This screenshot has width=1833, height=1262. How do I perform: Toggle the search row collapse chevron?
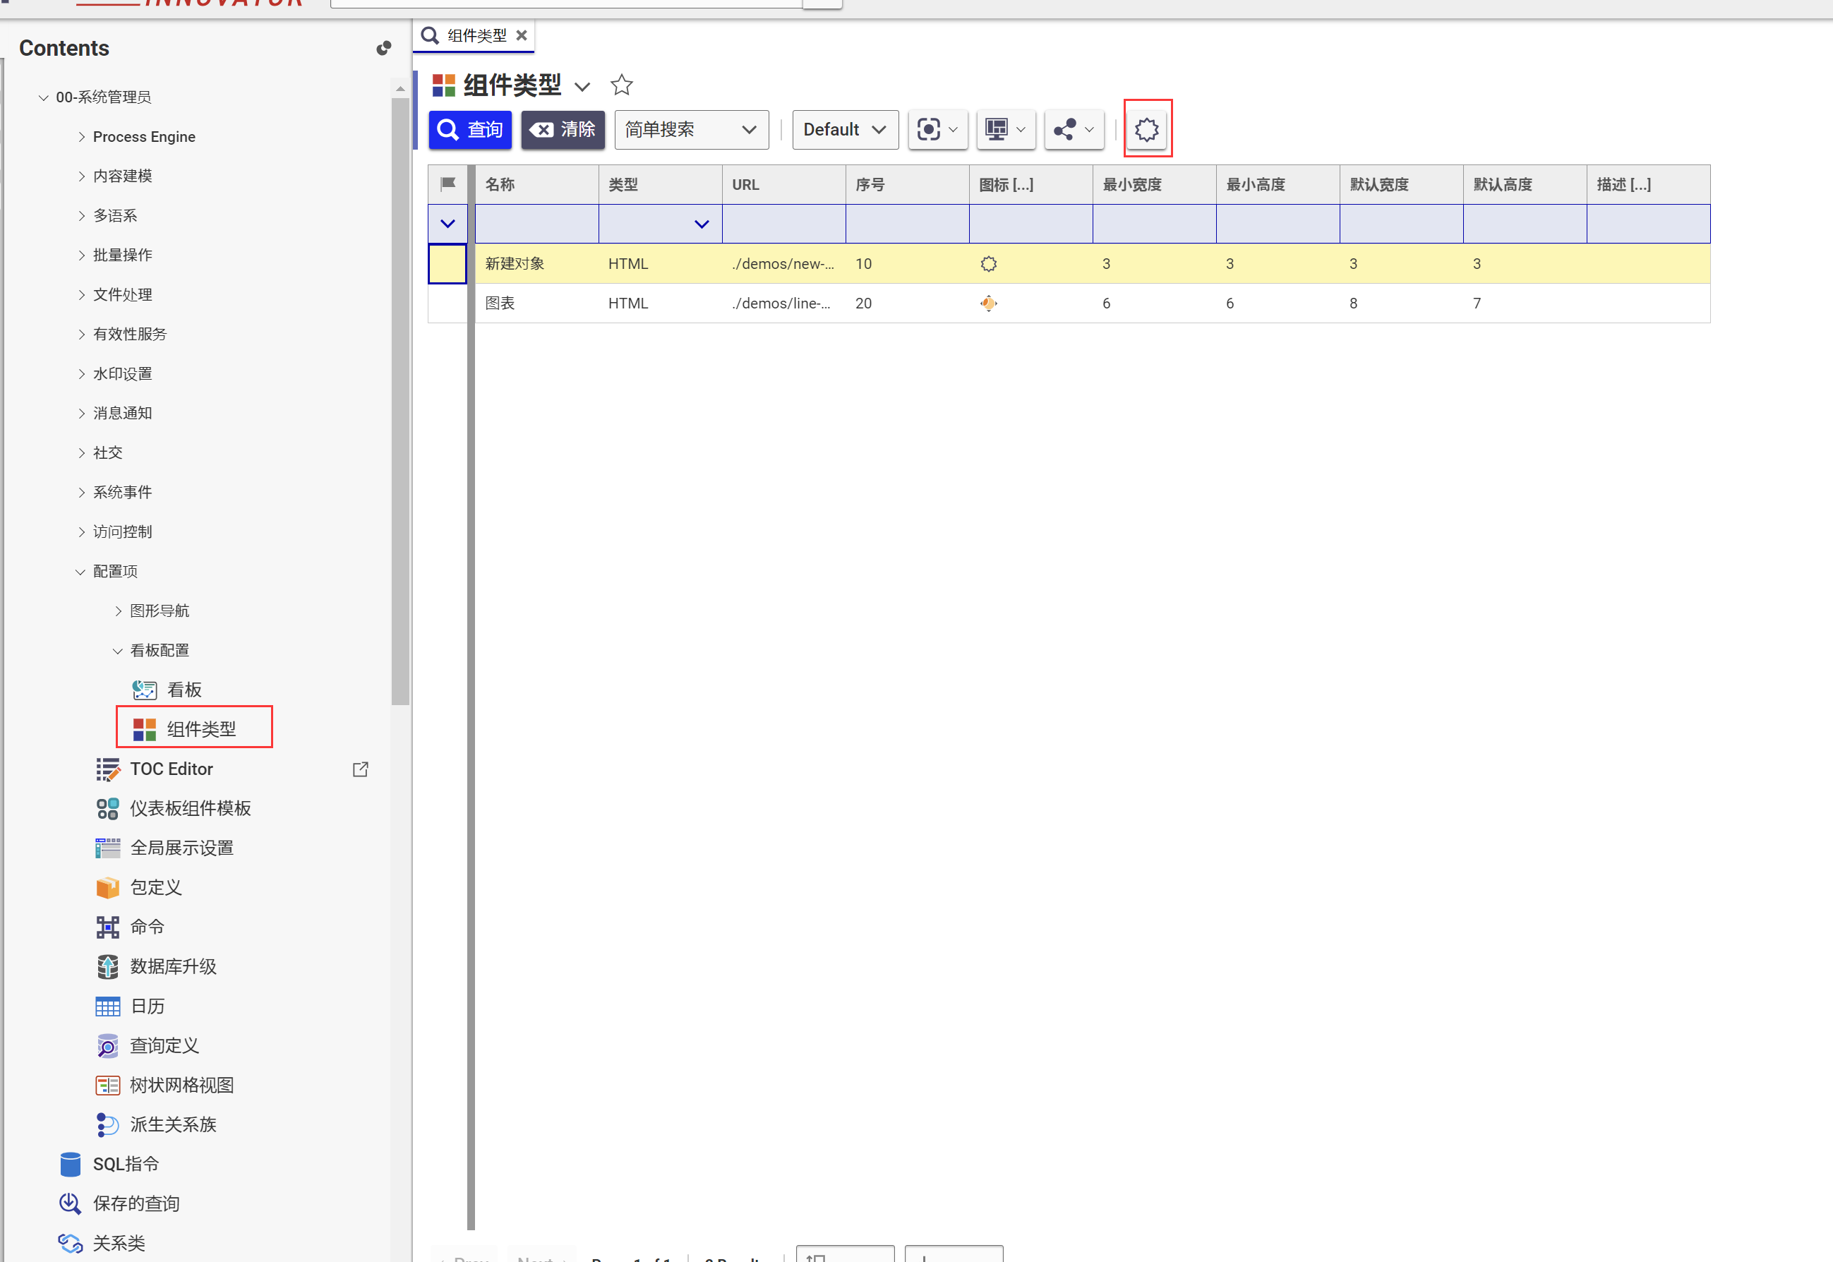447,224
